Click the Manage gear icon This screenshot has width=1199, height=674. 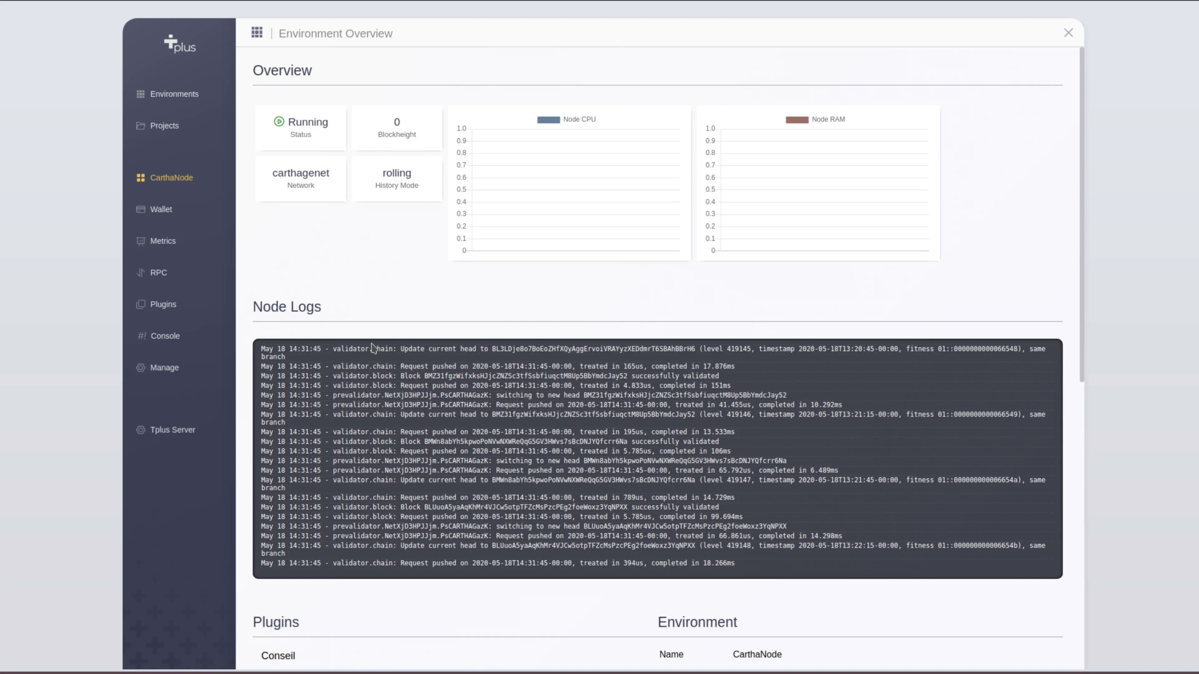[x=140, y=368]
